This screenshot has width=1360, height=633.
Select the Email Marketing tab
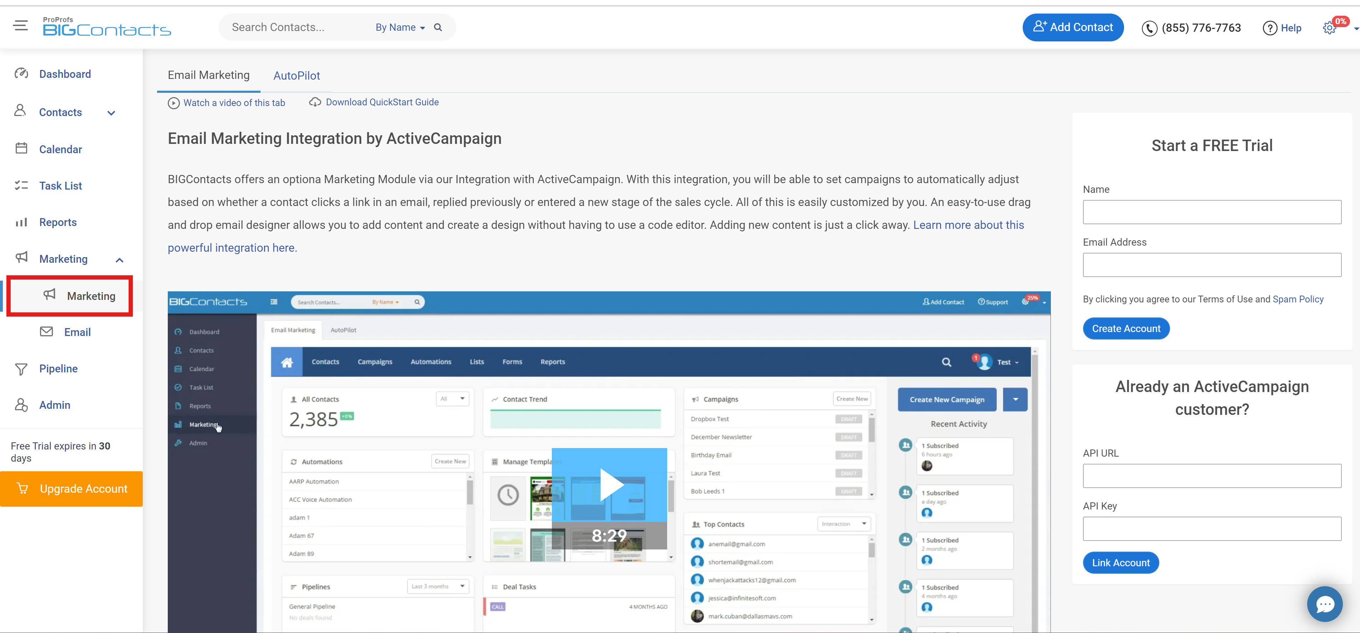[208, 75]
